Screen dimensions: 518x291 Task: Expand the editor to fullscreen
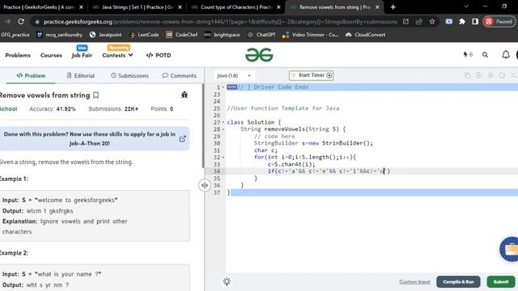click(514, 75)
